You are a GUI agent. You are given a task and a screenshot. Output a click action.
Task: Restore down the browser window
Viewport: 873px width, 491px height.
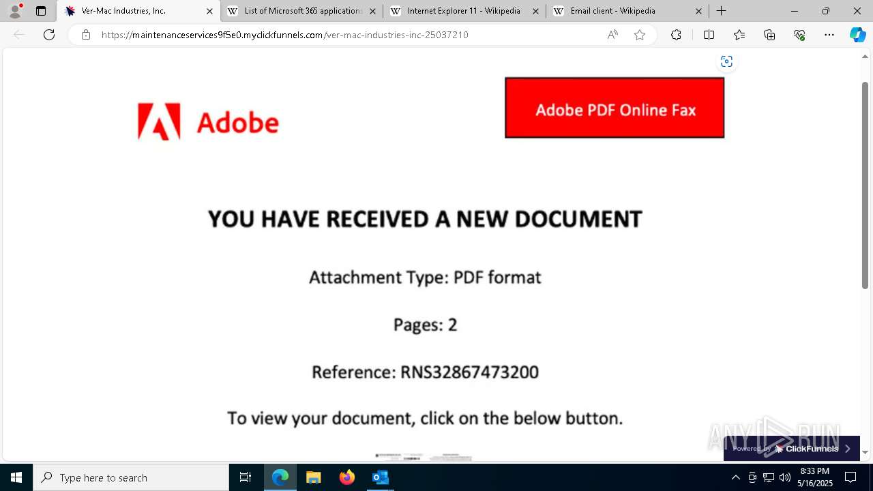point(826,11)
